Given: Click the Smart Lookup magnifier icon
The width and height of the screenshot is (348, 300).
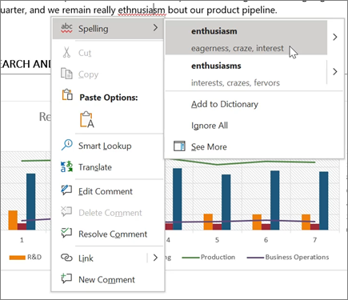Looking at the screenshot, I should coord(66,146).
